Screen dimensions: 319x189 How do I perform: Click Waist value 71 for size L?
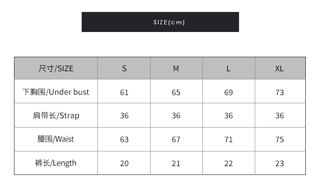tap(228, 140)
